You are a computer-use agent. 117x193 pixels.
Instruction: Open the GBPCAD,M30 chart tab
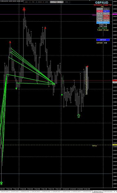[108, 191]
